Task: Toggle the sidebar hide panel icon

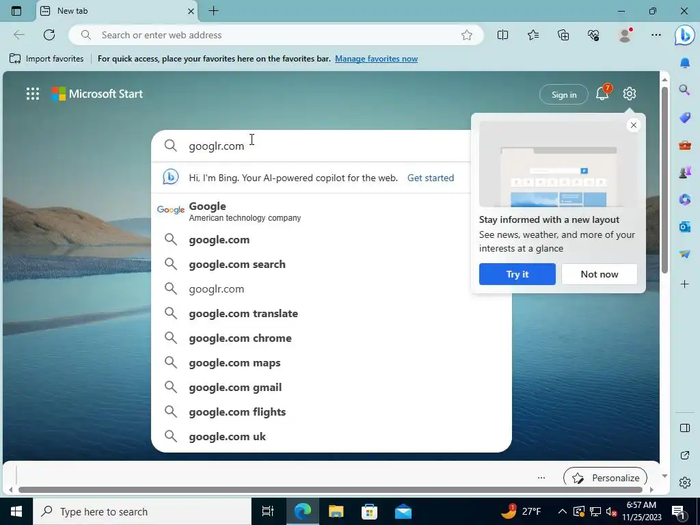Action: pyautogui.click(x=685, y=428)
